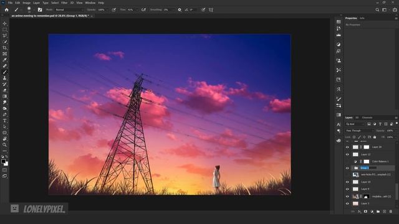Close the document tab
This screenshot has height=224, width=399.
tap(92, 16)
